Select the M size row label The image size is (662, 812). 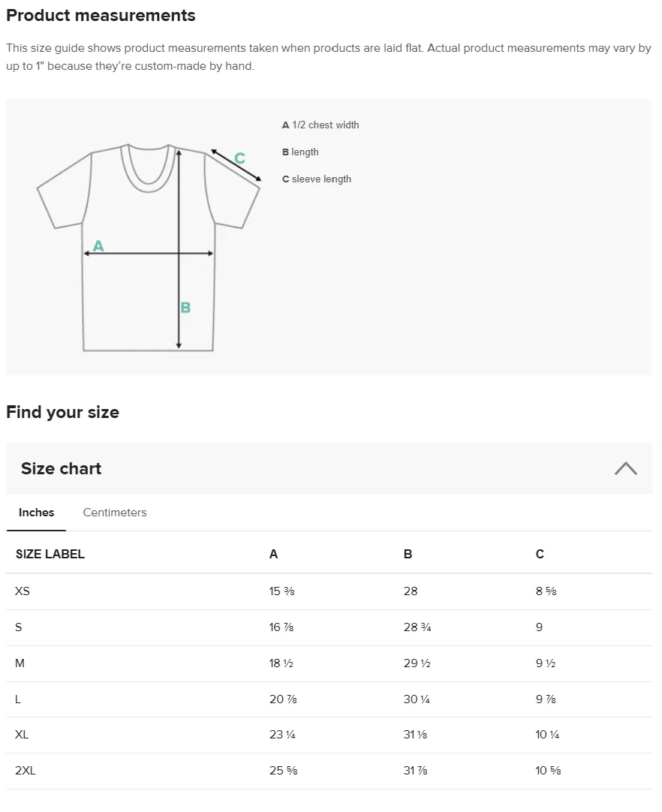point(20,663)
